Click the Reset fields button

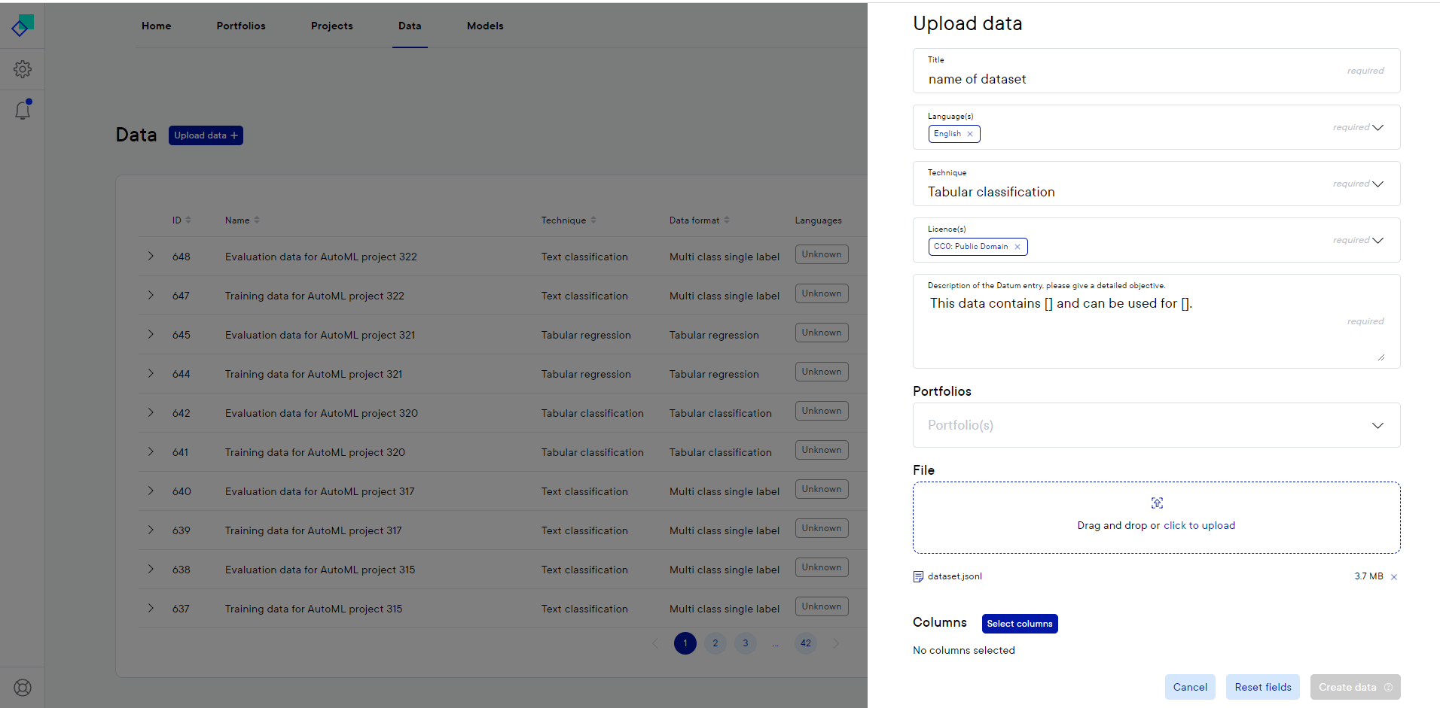coord(1262,687)
